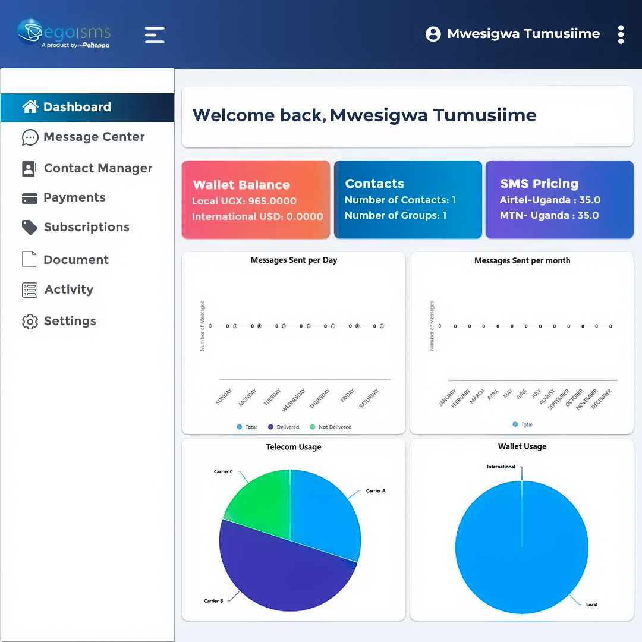
Task: Toggle the Not Delivered legend item
Action: pos(330,427)
